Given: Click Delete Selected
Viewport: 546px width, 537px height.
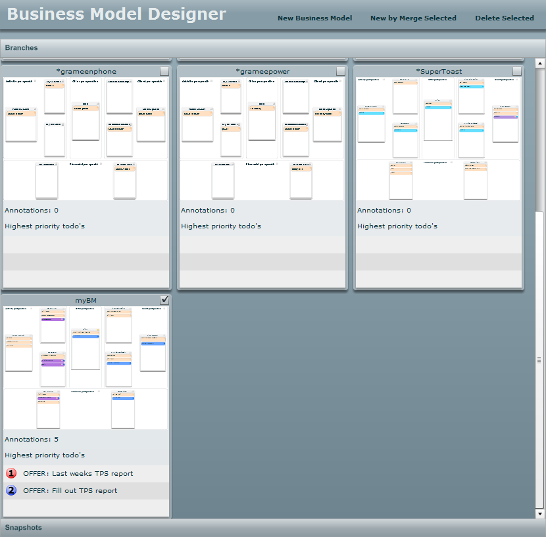Looking at the screenshot, I should (x=505, y=18).
